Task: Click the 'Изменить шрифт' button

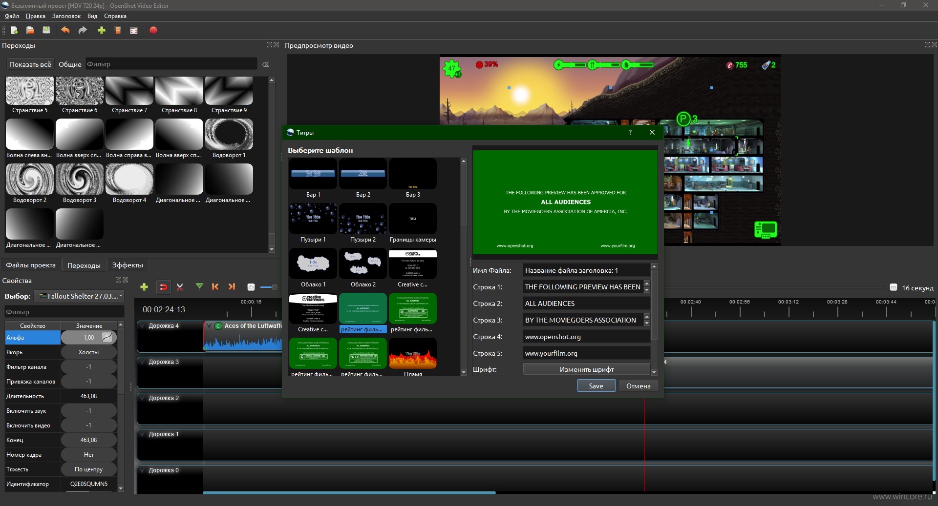Action: coord(586,369)
